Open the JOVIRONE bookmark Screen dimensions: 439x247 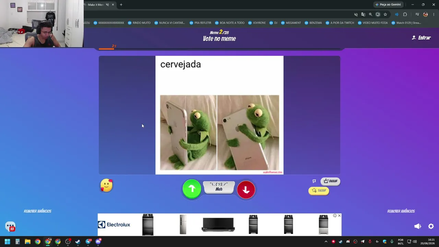[x=257, y=23]
